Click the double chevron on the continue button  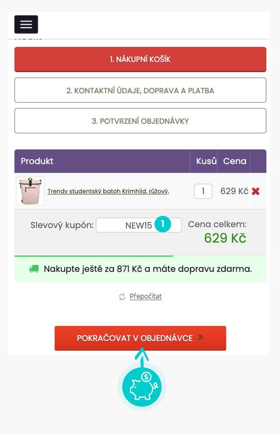click(x=200, y=338)
